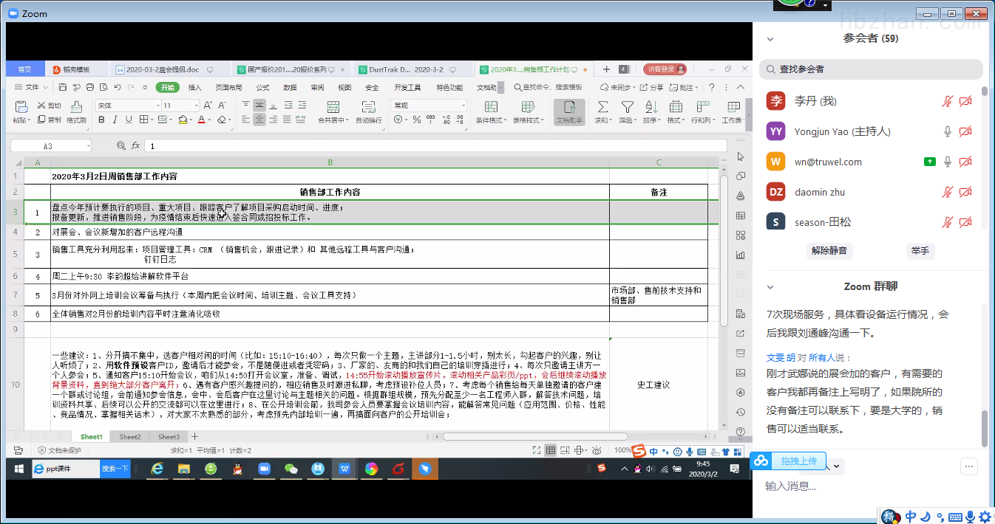
Task: Toggle 李丹's muted microphone icon
Action: 947,101
